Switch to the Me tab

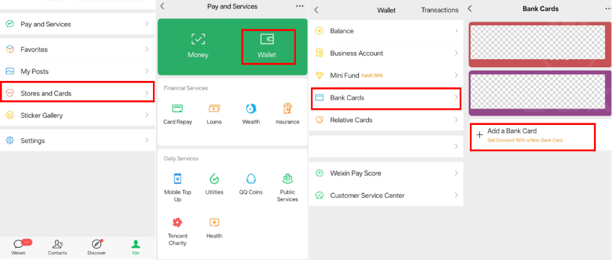(x=136, y=247)
